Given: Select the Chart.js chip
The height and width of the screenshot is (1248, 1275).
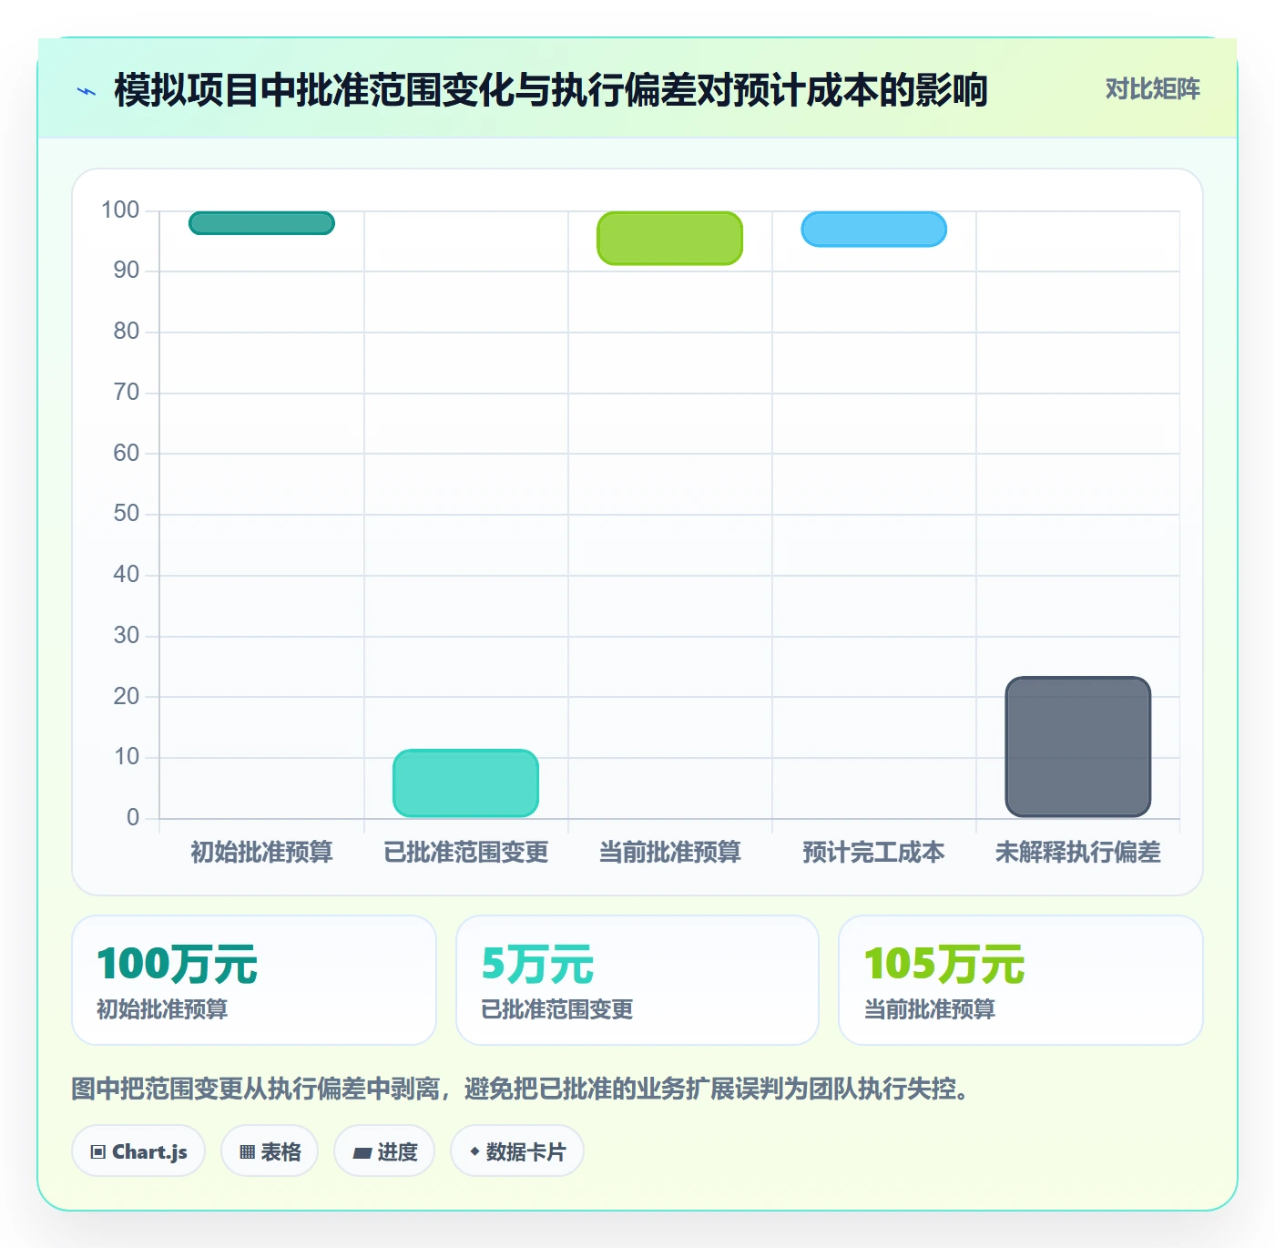Looking at the screenshot, I should click(x=138, y=1151).
